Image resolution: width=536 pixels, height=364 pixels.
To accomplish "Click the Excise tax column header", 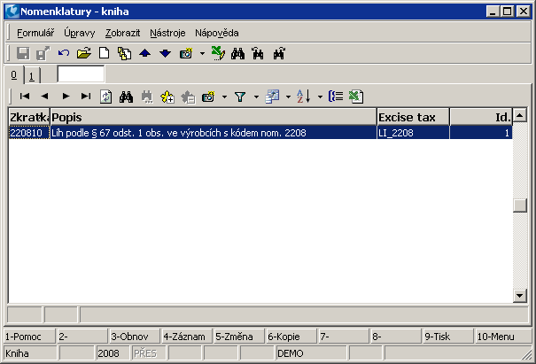I will pyautogui.click(x=413, y=117).
